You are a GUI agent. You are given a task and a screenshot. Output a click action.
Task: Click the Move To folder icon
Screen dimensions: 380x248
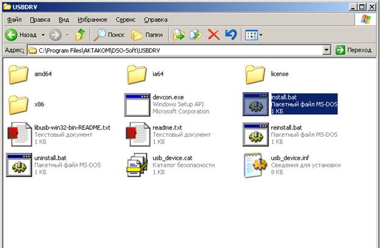(179, 35)
